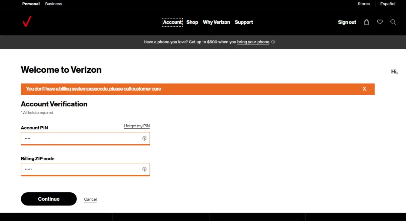This screenshot has width=406, height=221.
Task: Click password manager icon in Billing ZIP field
Action: coord(144,169)
